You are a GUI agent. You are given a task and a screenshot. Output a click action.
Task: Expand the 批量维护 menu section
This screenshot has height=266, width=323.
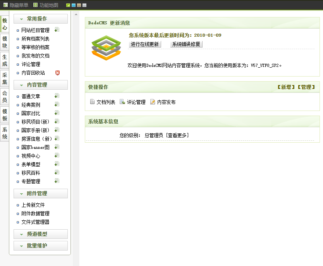(41, 246)
